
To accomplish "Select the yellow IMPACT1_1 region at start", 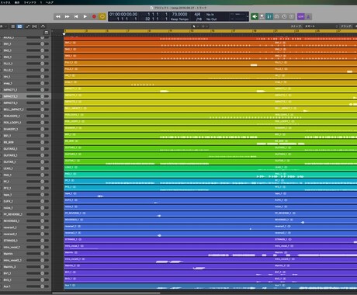I will click(x=169, y=89).
